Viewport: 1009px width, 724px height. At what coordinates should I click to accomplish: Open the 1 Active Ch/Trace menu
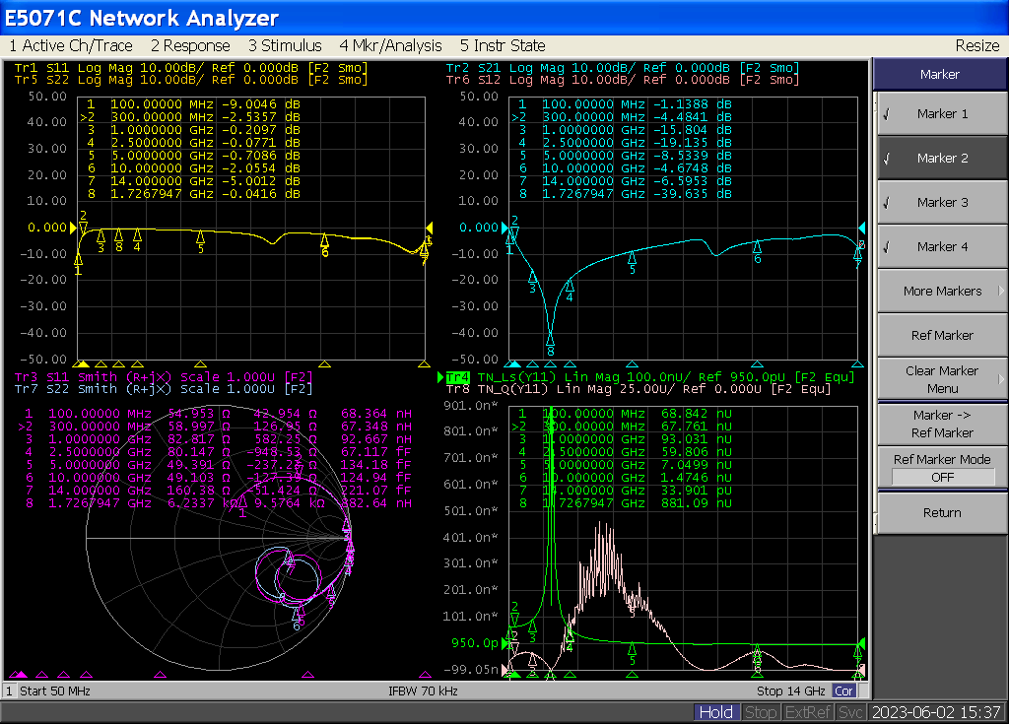point(71,45)
